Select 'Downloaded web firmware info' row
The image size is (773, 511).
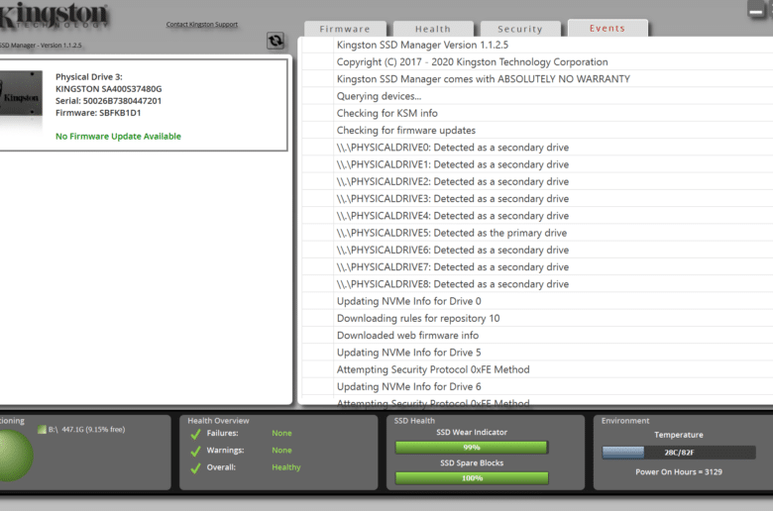[x=537, y=336]
